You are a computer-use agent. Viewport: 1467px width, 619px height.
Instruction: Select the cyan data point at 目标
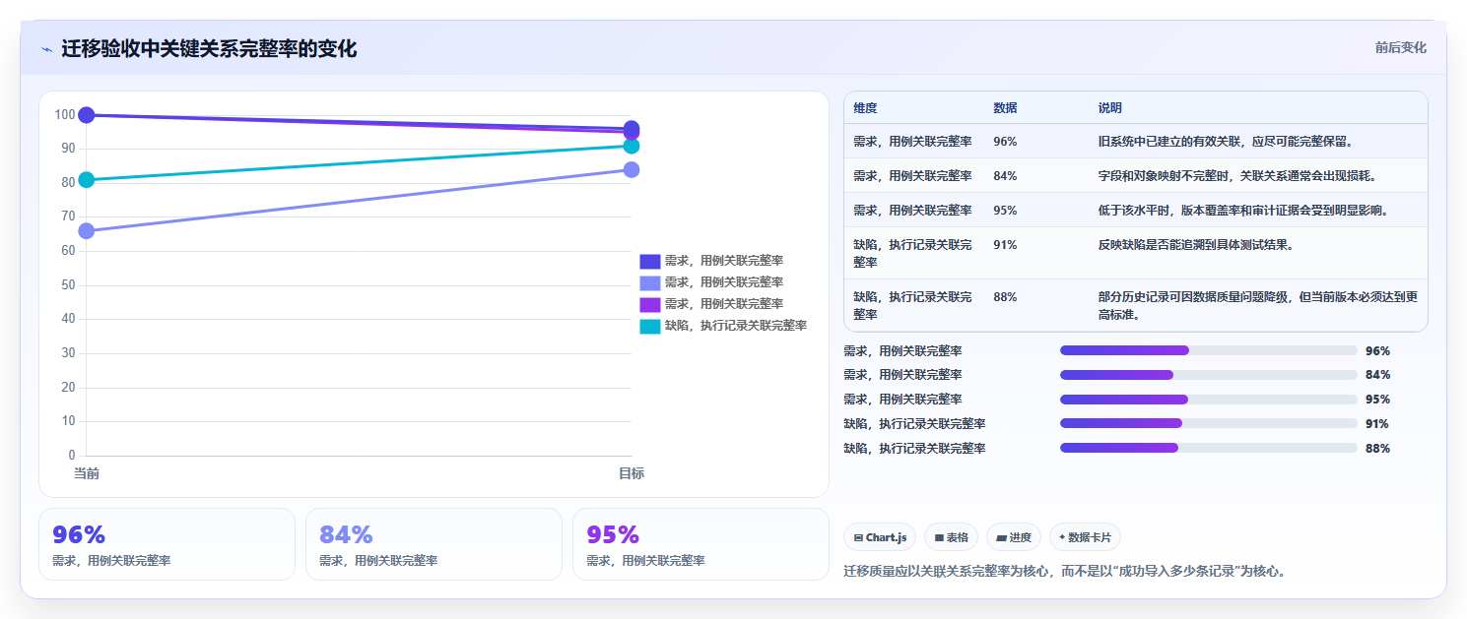coord(632,146)
